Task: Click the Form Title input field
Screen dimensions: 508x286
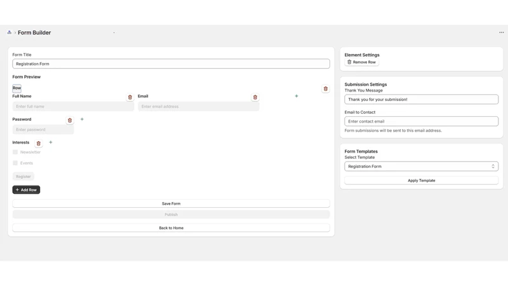Action: click(x=171, y=64)
